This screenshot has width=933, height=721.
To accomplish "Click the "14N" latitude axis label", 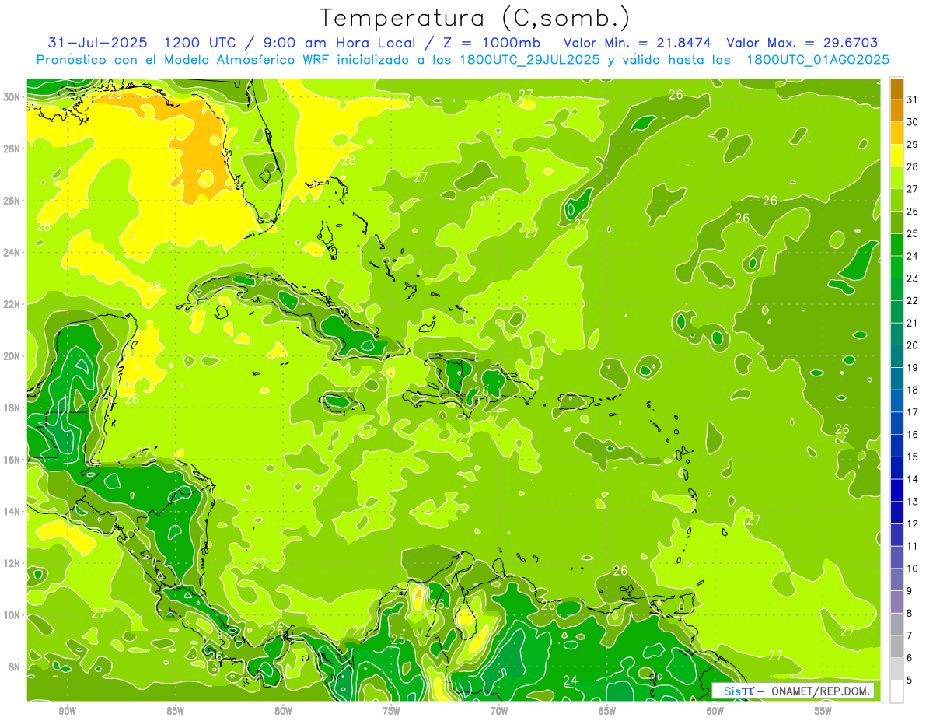I will [12, 512].
